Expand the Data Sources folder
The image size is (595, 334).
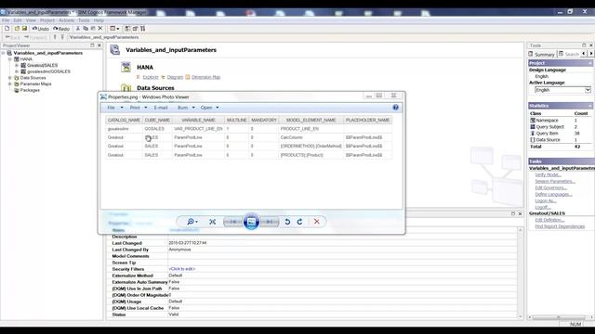pyautogui.click(x=10, y=78)
